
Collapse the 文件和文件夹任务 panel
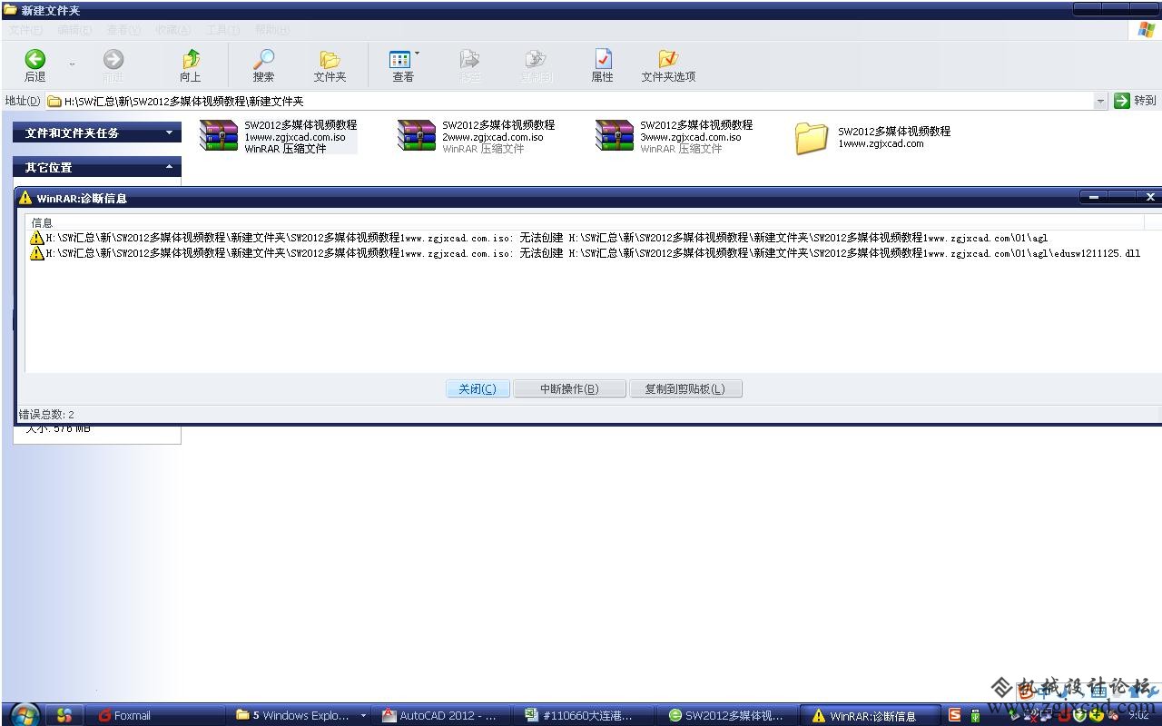coord(169,133)
